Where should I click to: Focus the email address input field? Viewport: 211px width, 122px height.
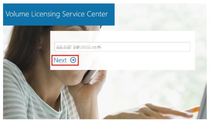(122, 47)
